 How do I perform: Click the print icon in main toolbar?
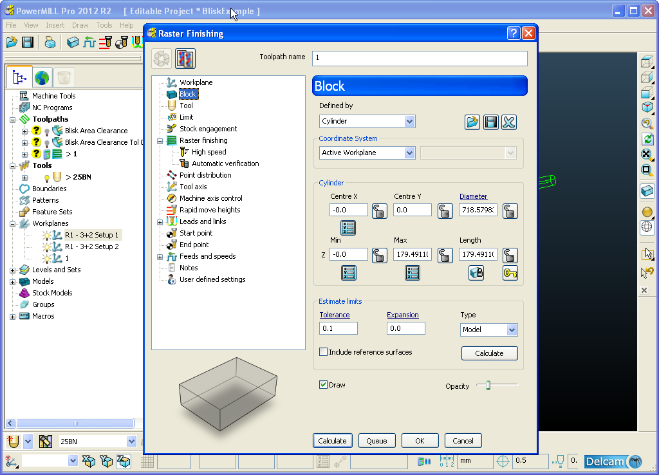(x=50, y=42)
